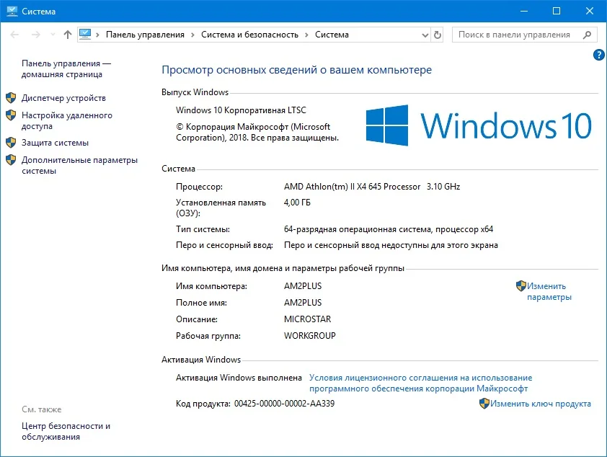The image size is (607, 457).
Task: Open Настройка удаленного доступа
Action: click(x=67, y=120)
